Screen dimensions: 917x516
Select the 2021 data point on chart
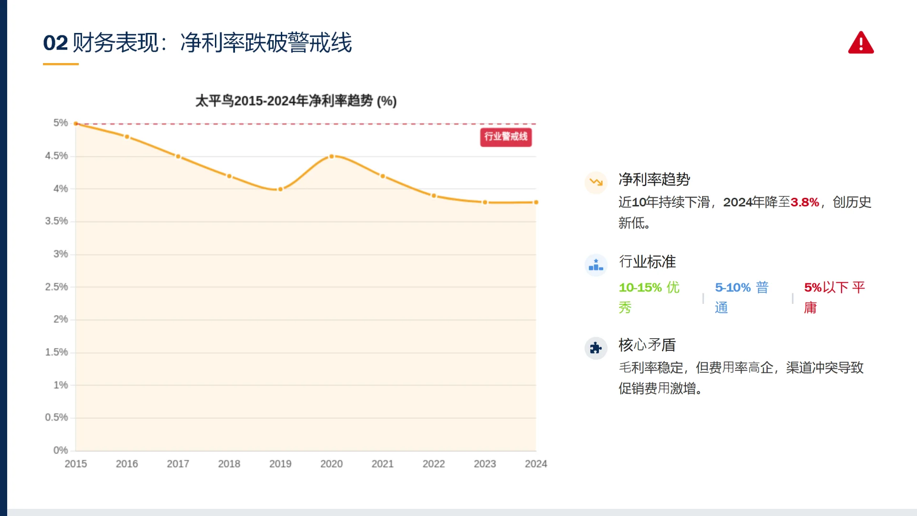(383, 176)
